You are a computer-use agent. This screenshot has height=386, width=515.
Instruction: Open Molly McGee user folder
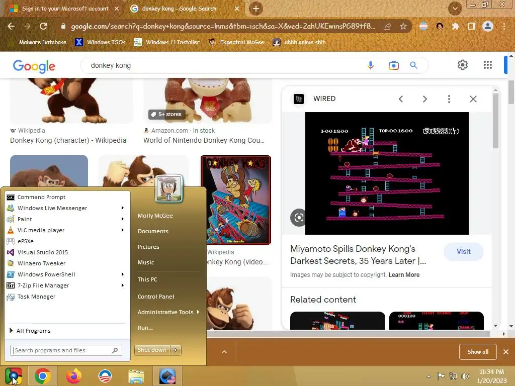point(155,216)
